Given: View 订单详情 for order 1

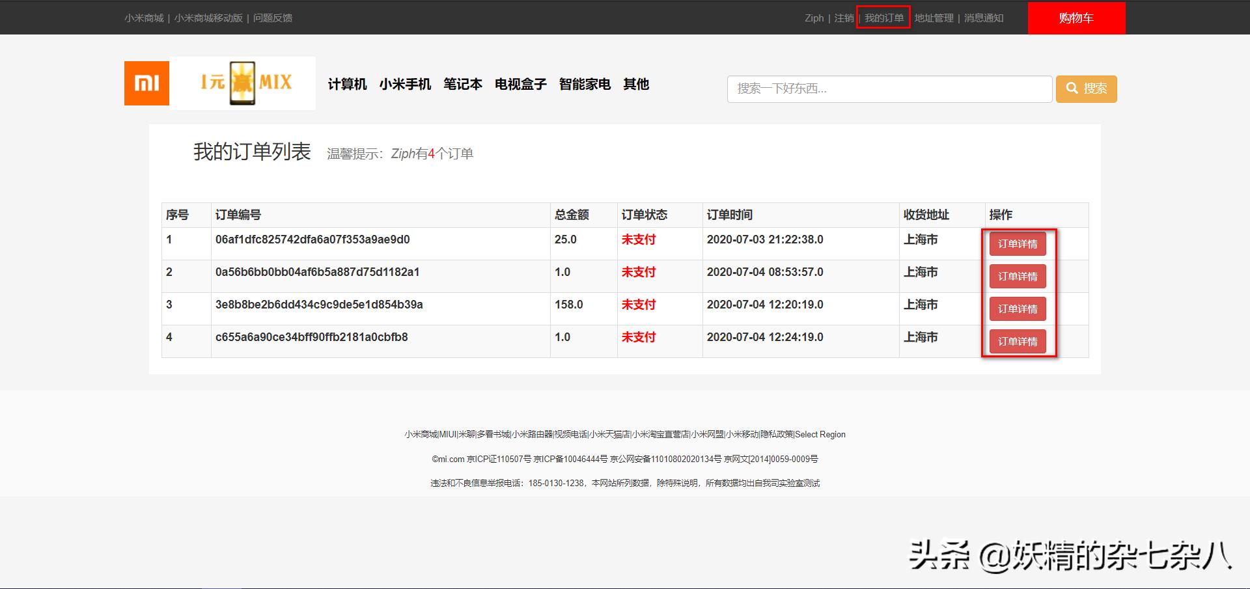Looking at the screenshot, I should [x=1017, y=243].
